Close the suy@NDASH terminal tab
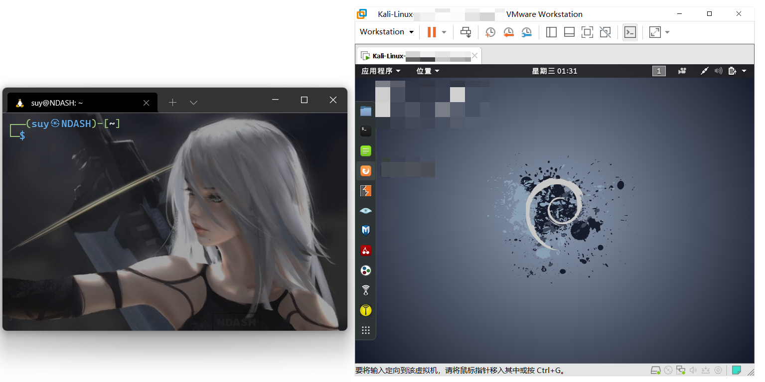The width and height of the screenshot is (765, 382). point(146,103)
